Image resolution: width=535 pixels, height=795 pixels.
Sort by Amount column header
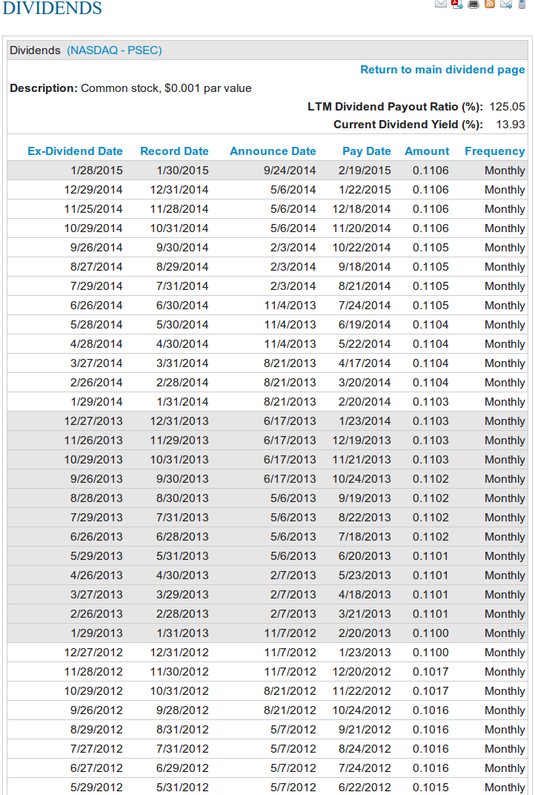tap(427, 151)
